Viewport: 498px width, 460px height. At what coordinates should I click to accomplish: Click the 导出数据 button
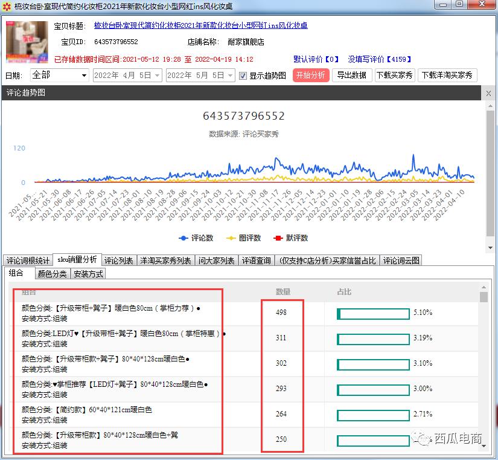pyautogui.click(x=351, y=76)
